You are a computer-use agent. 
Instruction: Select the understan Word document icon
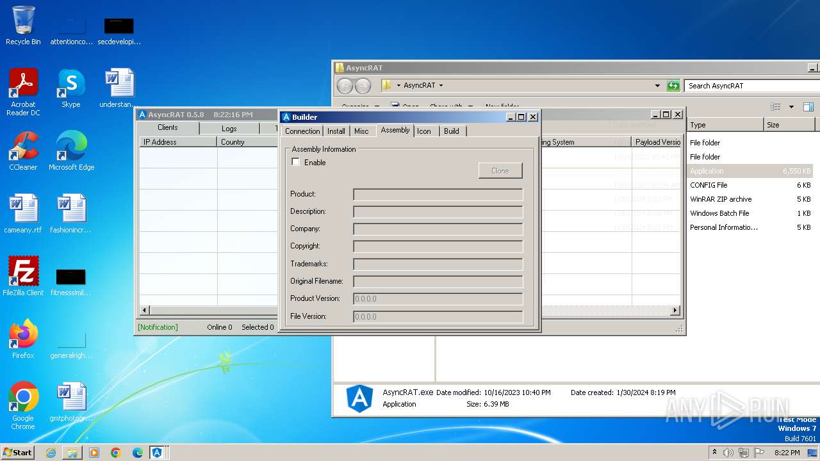coord(119,88)
